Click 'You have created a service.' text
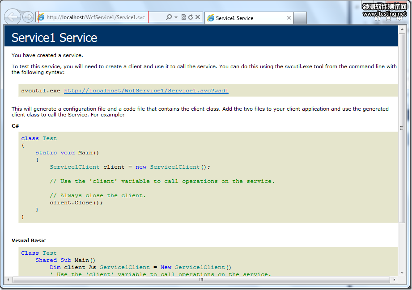The image size is (412, 290). [47, 55]
